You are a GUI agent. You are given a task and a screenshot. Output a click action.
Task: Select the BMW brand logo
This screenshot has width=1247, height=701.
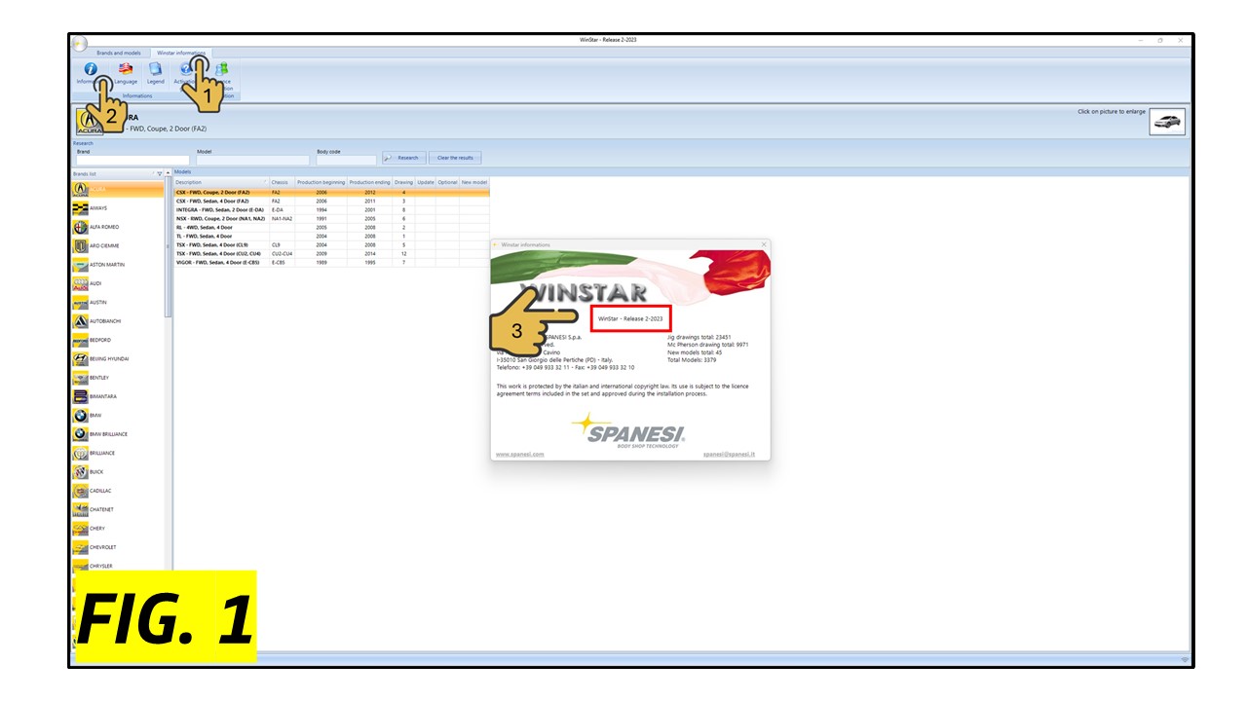point(81,415)
